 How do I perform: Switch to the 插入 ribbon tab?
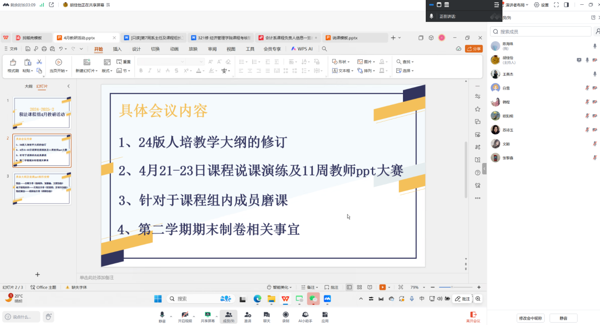(x=117, y=49)
